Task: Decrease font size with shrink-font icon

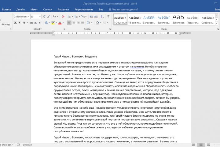Action: coord(49,17)
